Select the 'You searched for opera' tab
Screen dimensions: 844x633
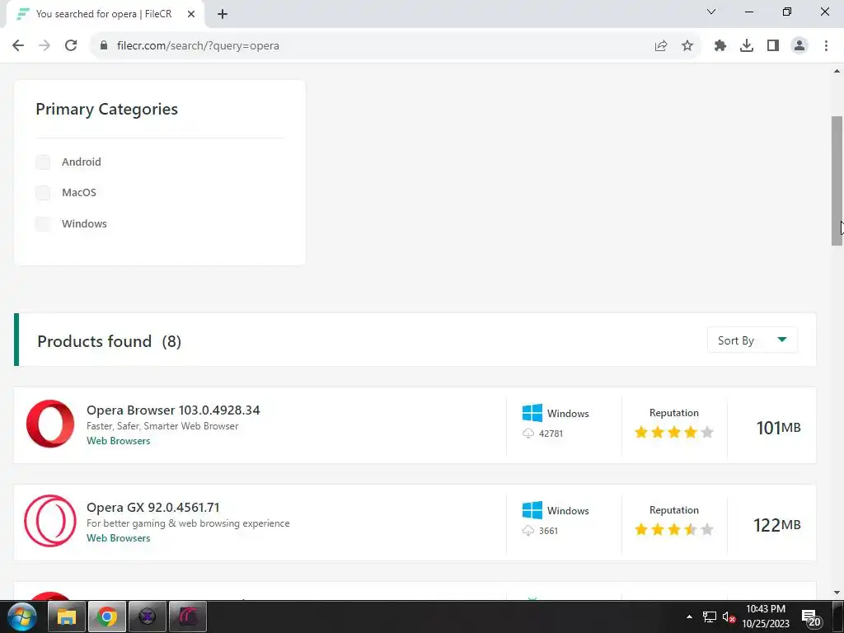coord(105,14)
